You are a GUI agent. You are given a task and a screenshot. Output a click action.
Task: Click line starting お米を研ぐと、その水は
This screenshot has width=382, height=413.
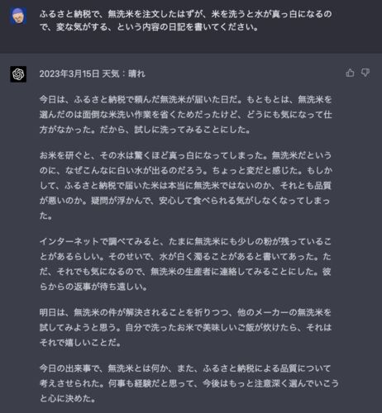point(185,155)
